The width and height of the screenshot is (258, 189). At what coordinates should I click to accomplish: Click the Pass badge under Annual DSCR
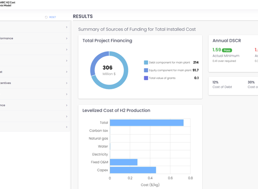pyautogui.click(x=227, y=50)
